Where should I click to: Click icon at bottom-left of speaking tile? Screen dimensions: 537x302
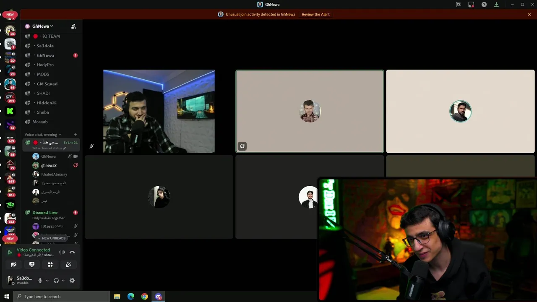click(242, 146)
